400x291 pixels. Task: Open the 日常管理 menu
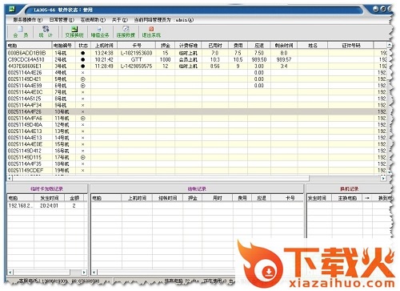coord(62,20)
